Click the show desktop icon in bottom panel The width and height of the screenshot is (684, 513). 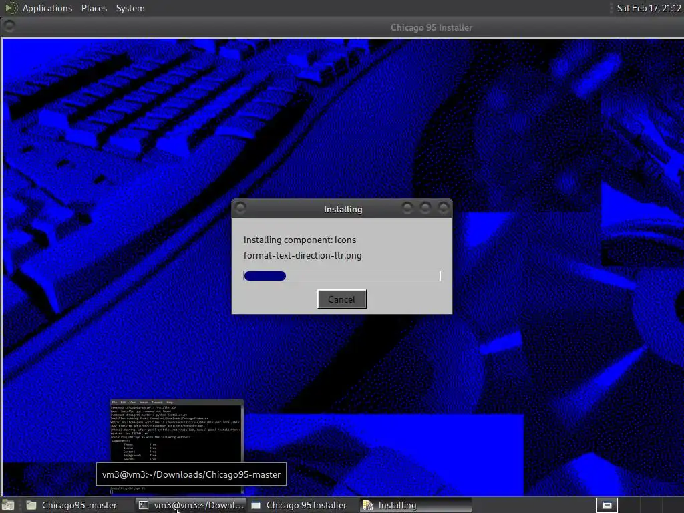coord(8,505)
